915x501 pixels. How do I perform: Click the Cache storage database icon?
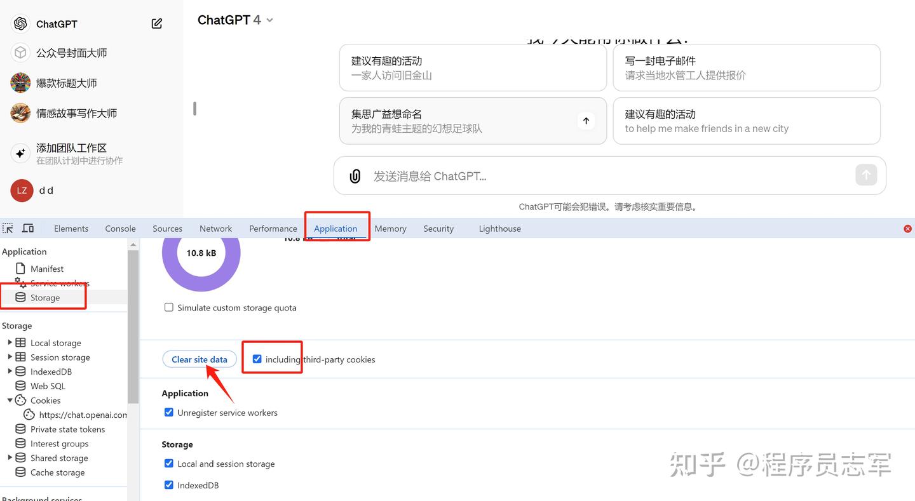[x=20, y=472]
